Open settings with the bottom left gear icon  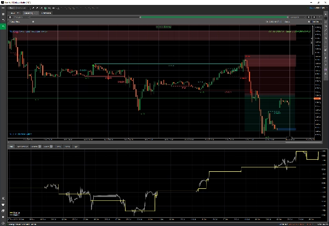(x=3, y=223)
